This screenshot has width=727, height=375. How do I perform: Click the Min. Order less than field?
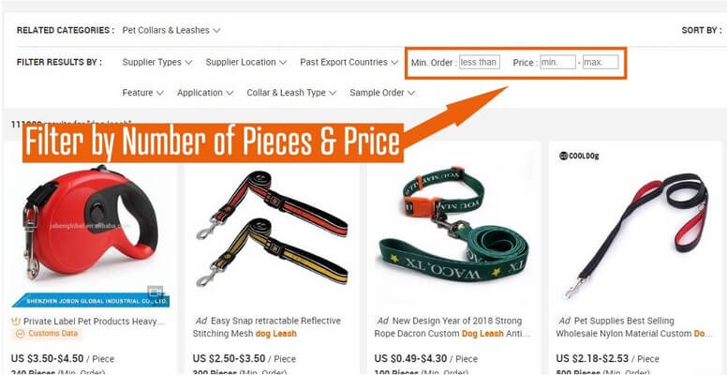coord(480,62)
